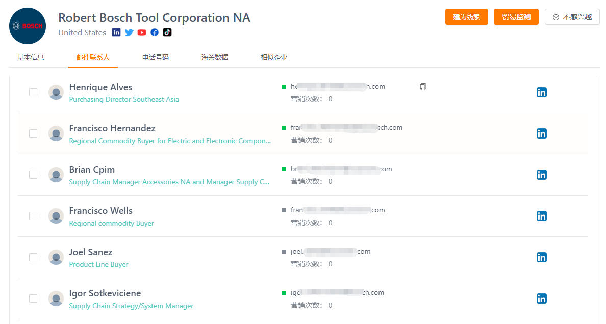The image size is (606, 324).
Task: Click the 贸易监测 button
Action: coord(516,17)
